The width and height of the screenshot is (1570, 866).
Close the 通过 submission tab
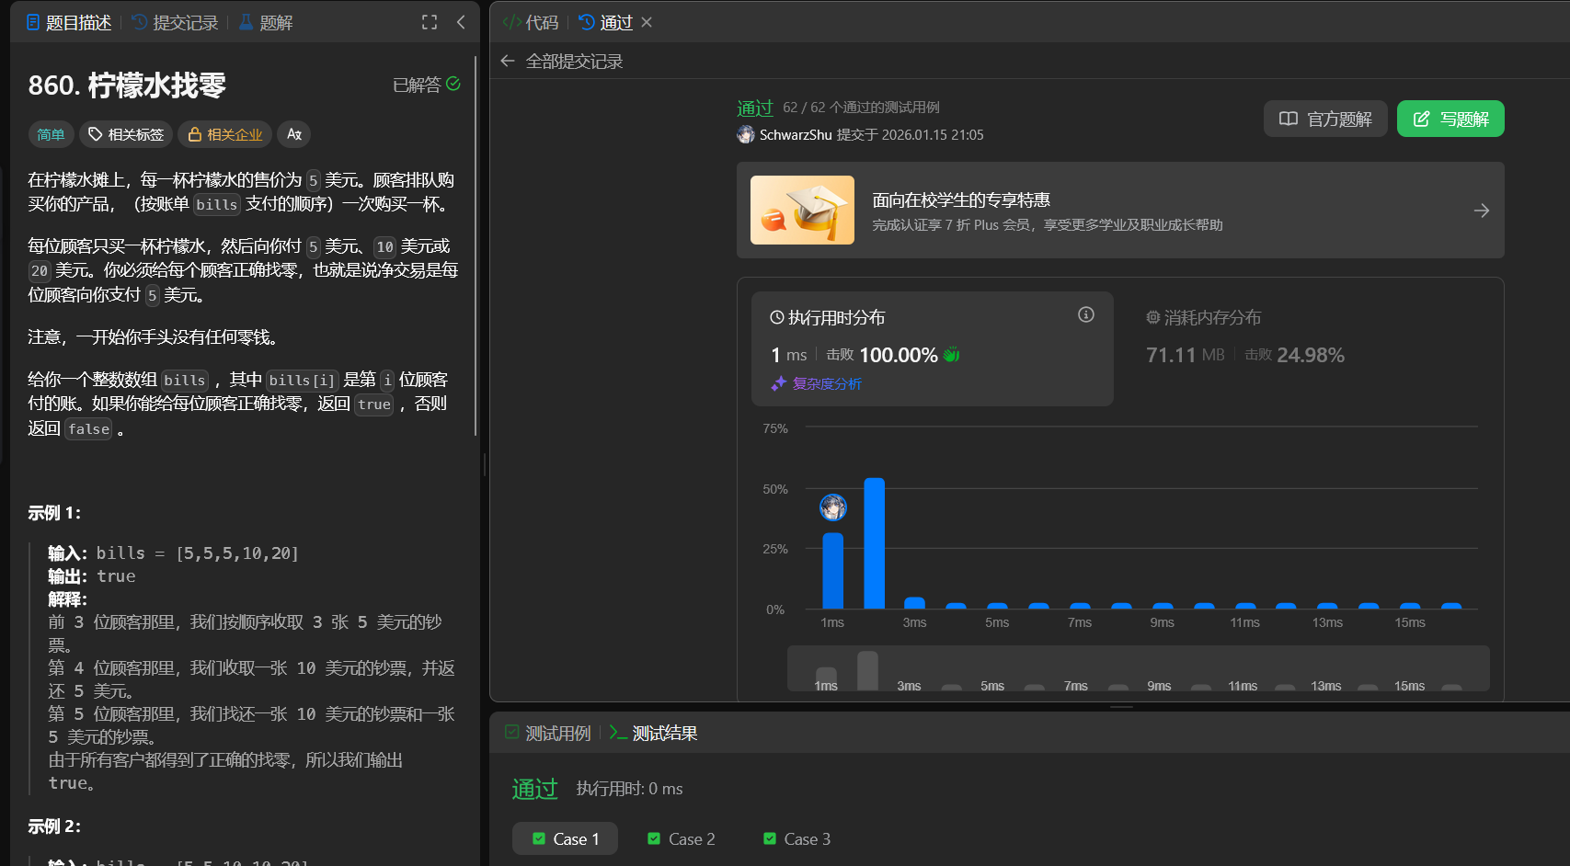click(647, 22)
